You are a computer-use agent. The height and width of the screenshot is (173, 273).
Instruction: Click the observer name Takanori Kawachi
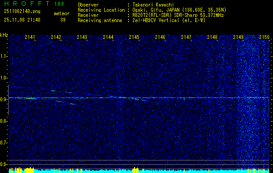[153, 5]
